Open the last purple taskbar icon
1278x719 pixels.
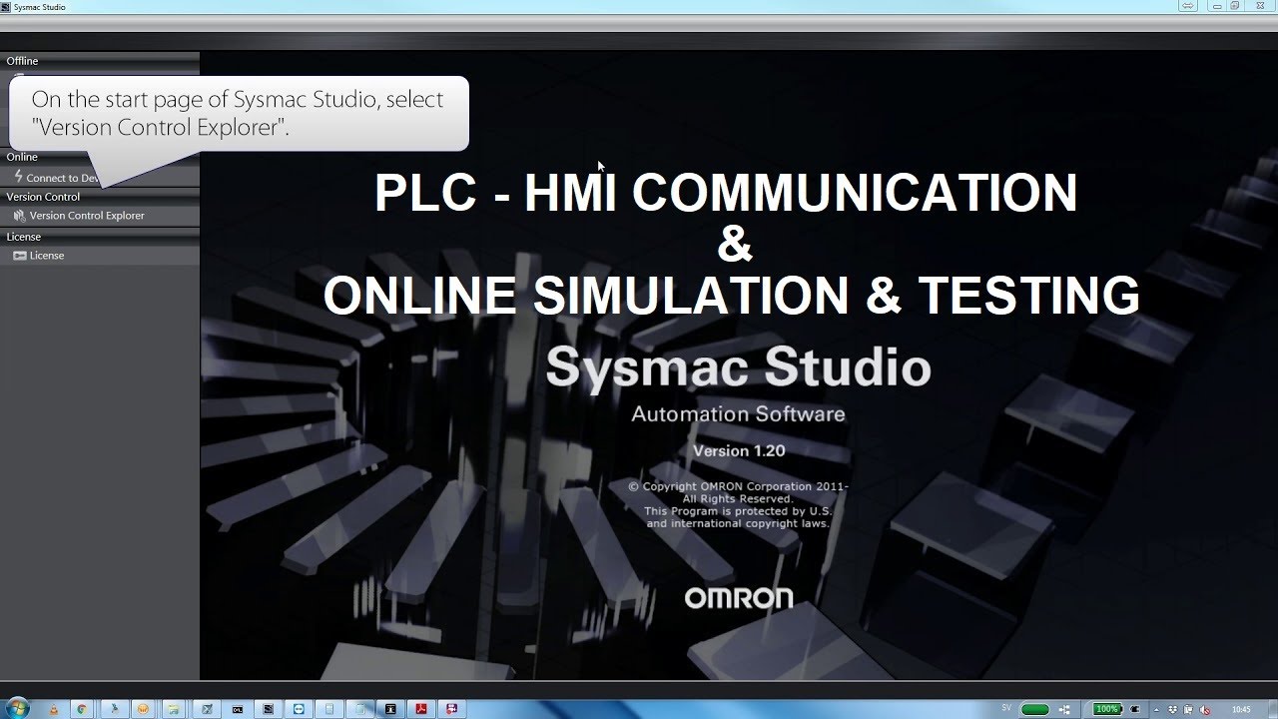click(452, 709)
